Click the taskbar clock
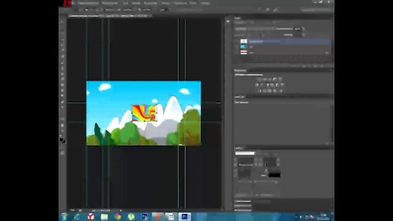This screenshot has width=393, height=221. point(323,217)
